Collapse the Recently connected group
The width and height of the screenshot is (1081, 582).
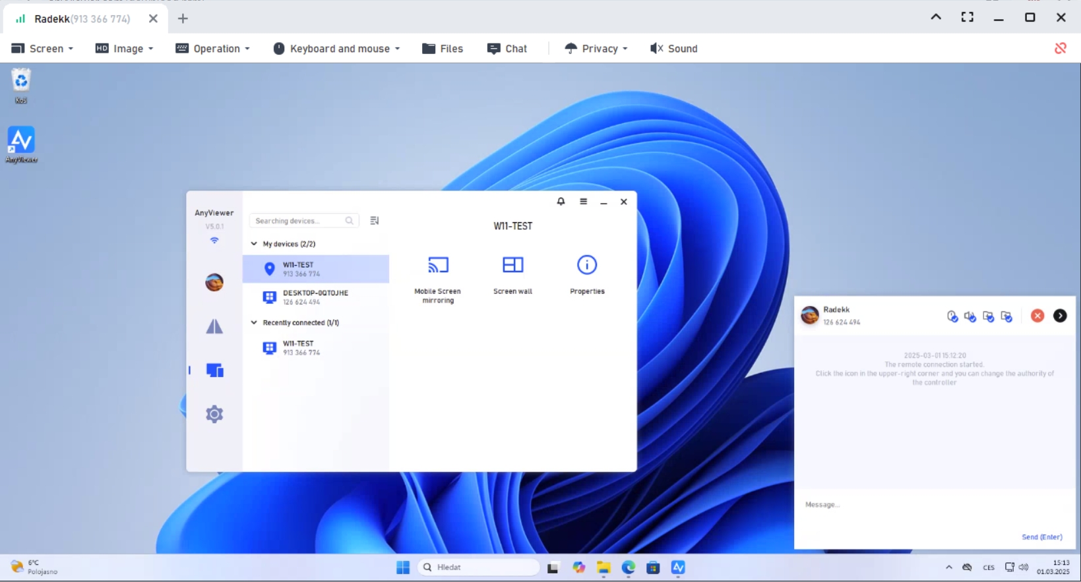click(x=254, y=323)
